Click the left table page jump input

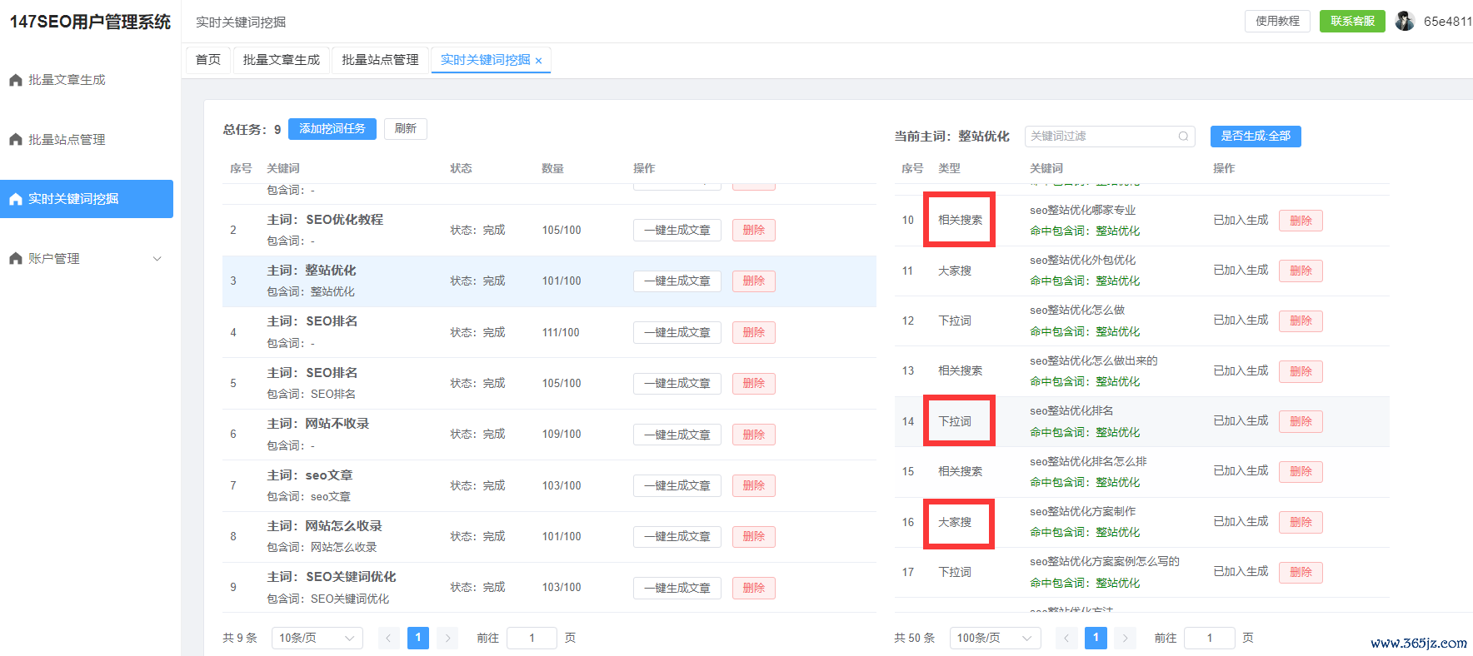click(532, 639)
